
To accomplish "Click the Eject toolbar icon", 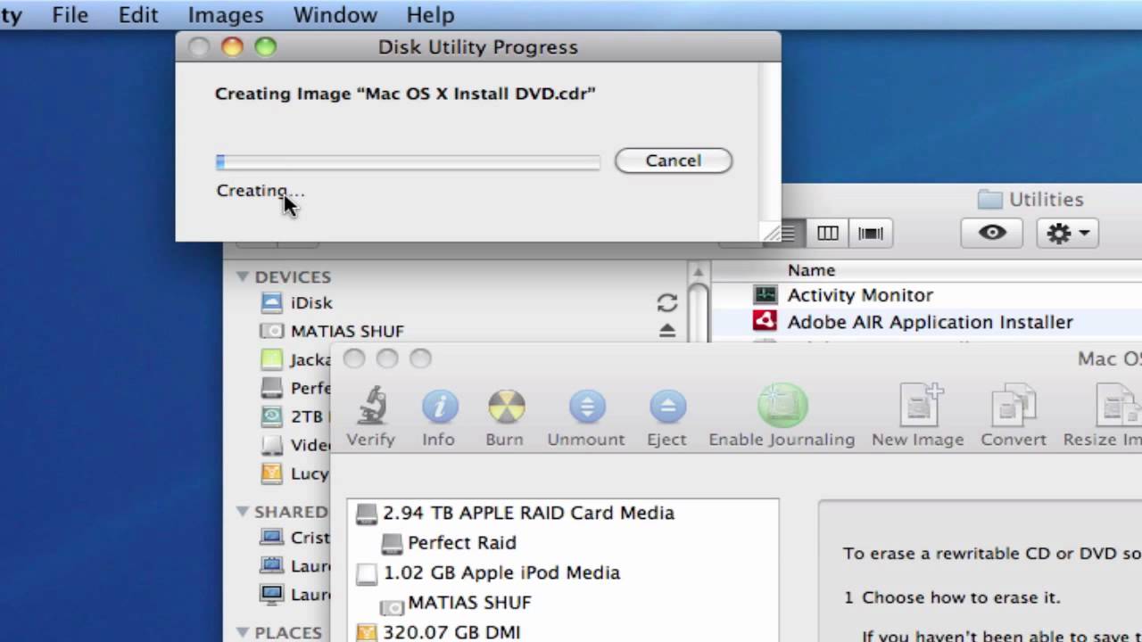I will coord(666,407).
